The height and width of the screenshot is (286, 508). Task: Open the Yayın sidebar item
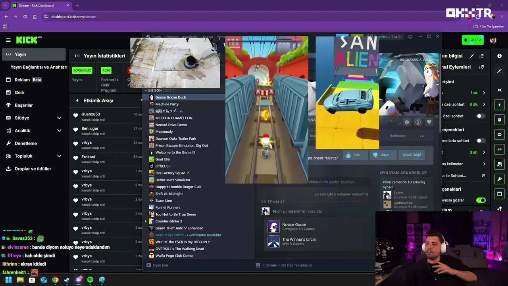point(34,54)
